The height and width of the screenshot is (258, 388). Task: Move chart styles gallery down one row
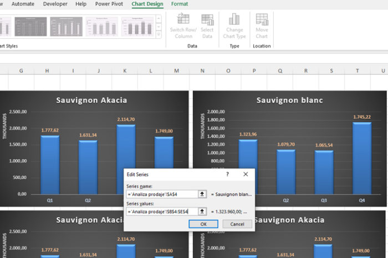click(x=159, y=27)
